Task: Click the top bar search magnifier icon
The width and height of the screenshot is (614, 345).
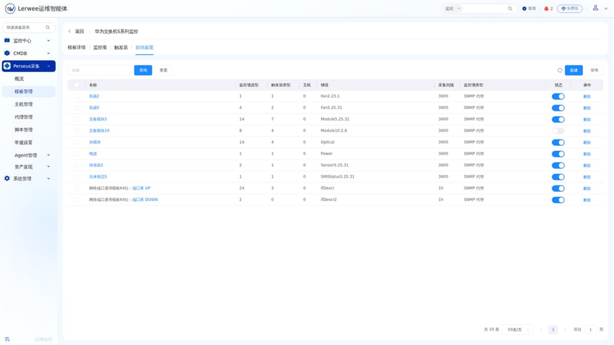Action: [510, 9]
